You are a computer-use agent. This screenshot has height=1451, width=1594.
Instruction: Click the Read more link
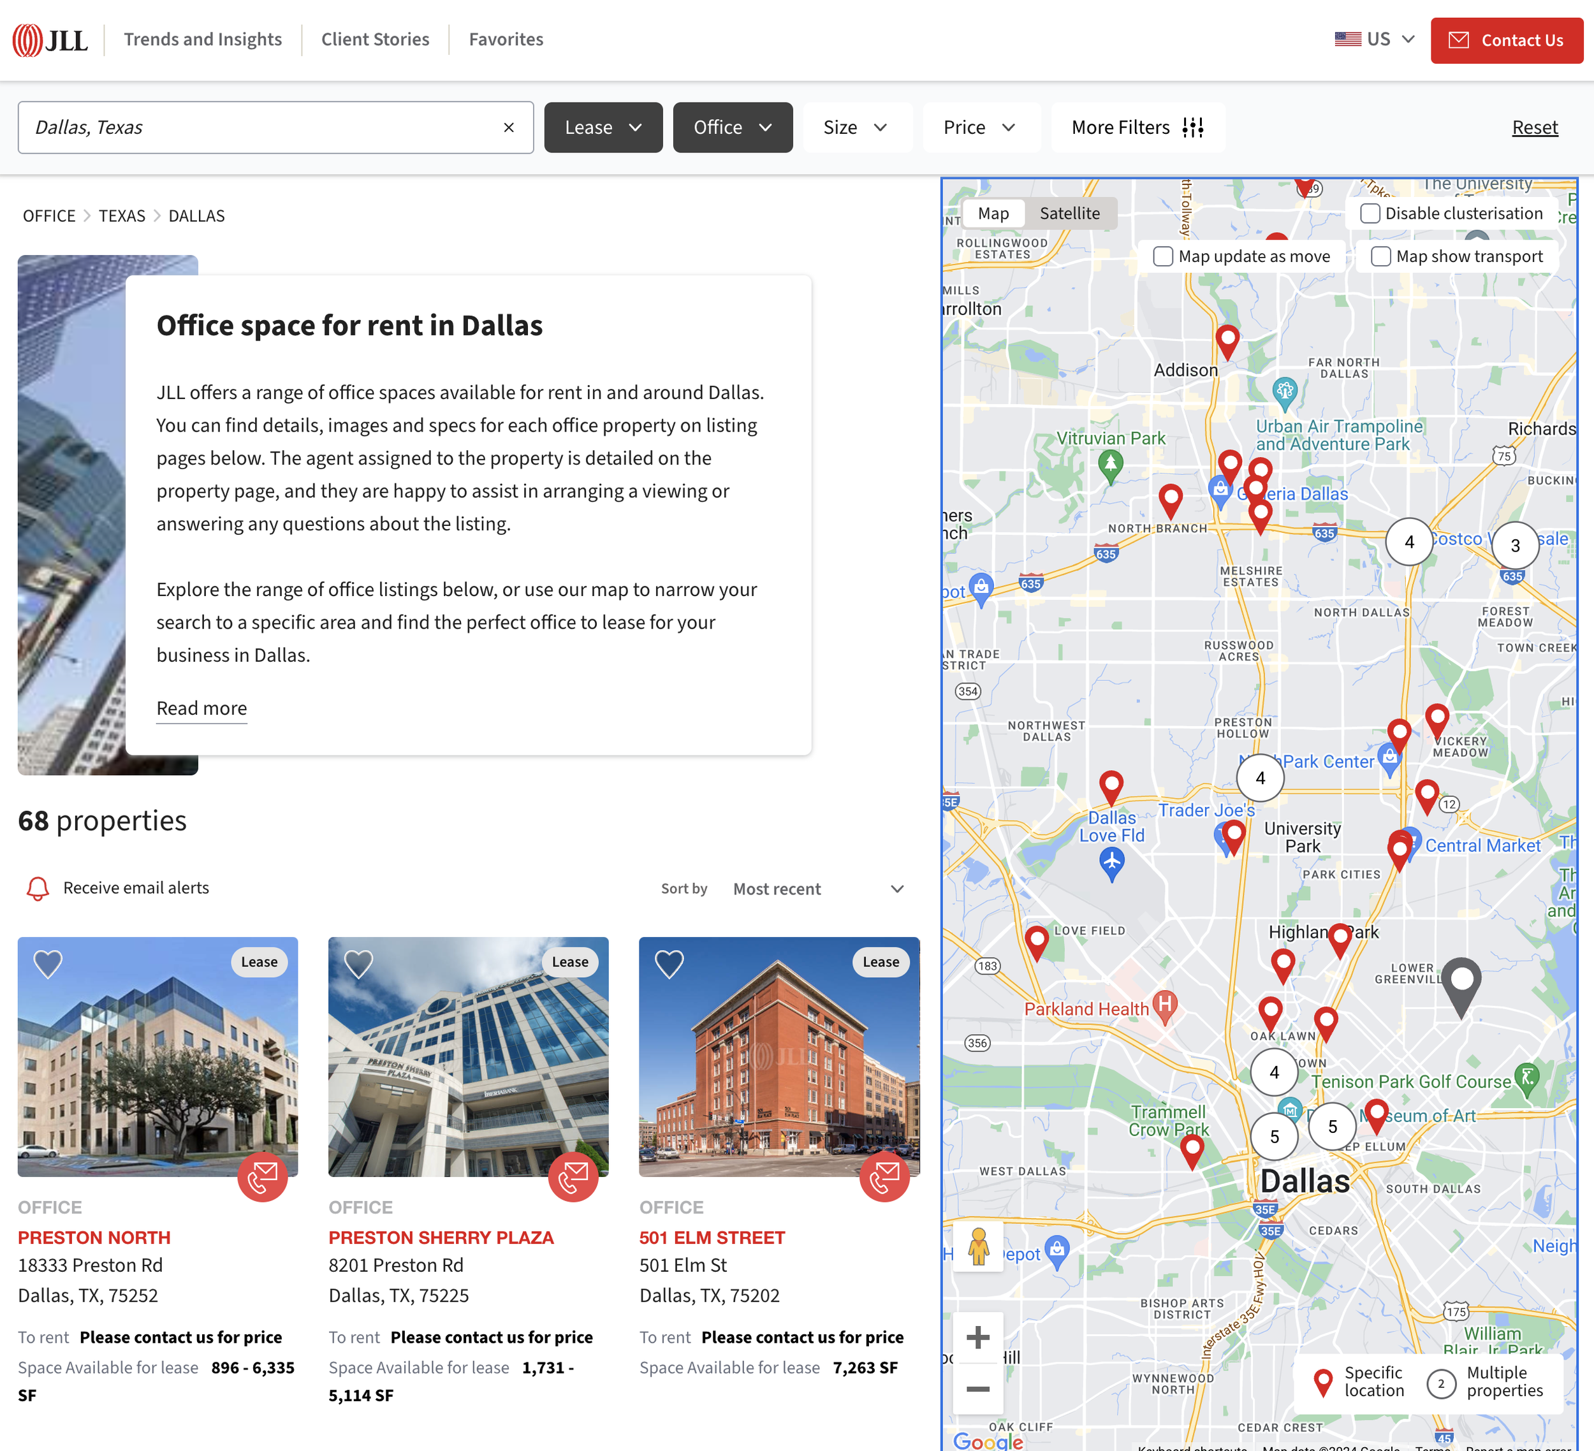tap(201, 708)
